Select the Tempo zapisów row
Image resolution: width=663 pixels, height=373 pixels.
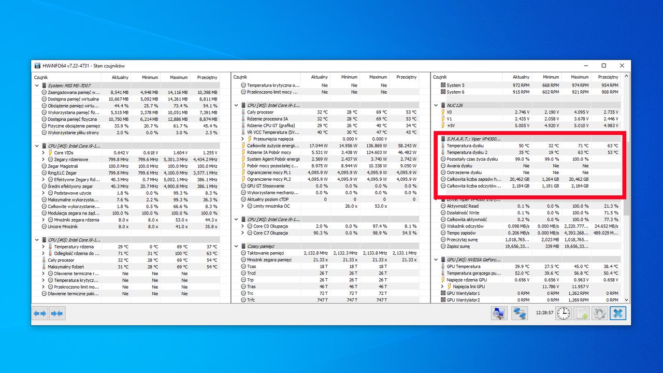pos(527,233)
